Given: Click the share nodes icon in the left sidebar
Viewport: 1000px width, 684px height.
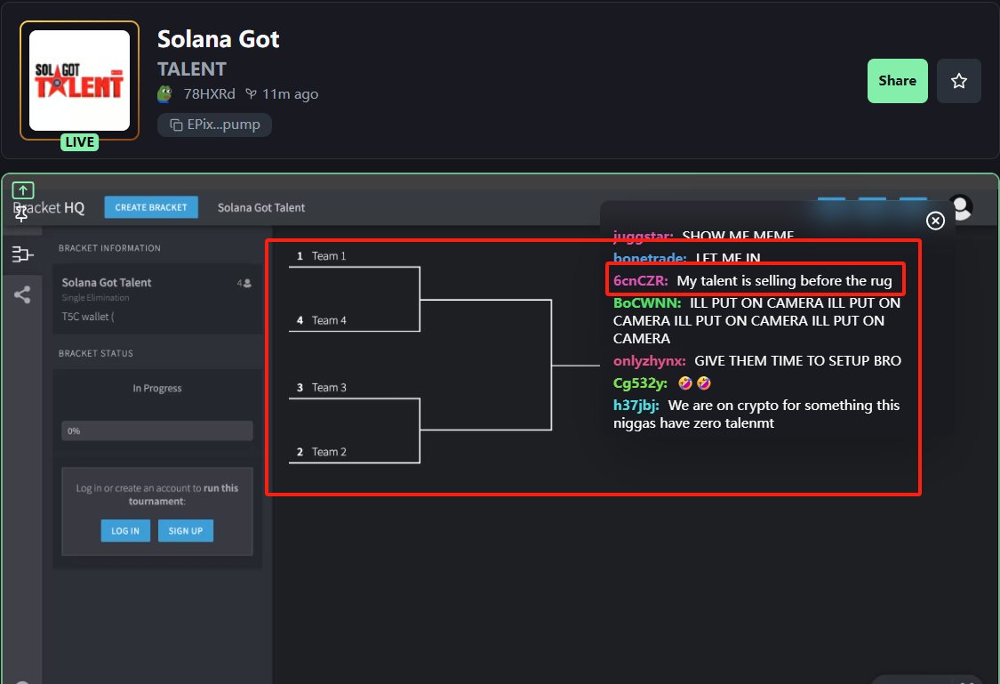Looking at the screenshot, I should [22, 294].
